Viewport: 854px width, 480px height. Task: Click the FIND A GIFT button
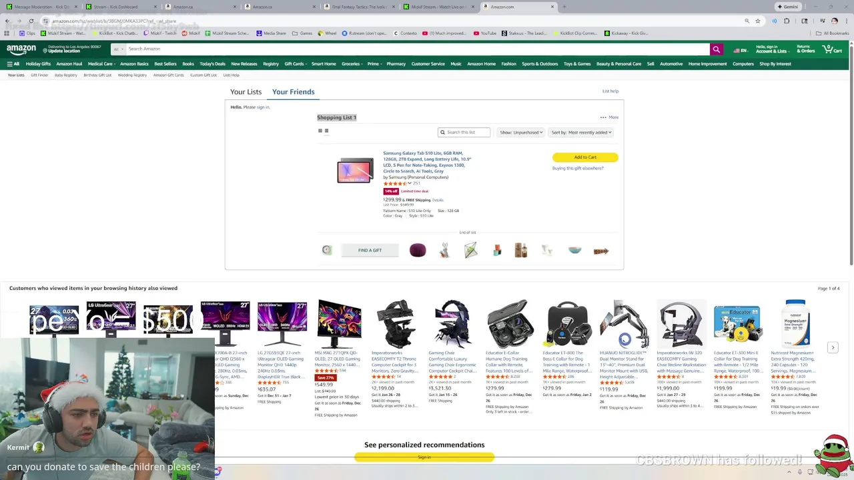tap(370, 251)
